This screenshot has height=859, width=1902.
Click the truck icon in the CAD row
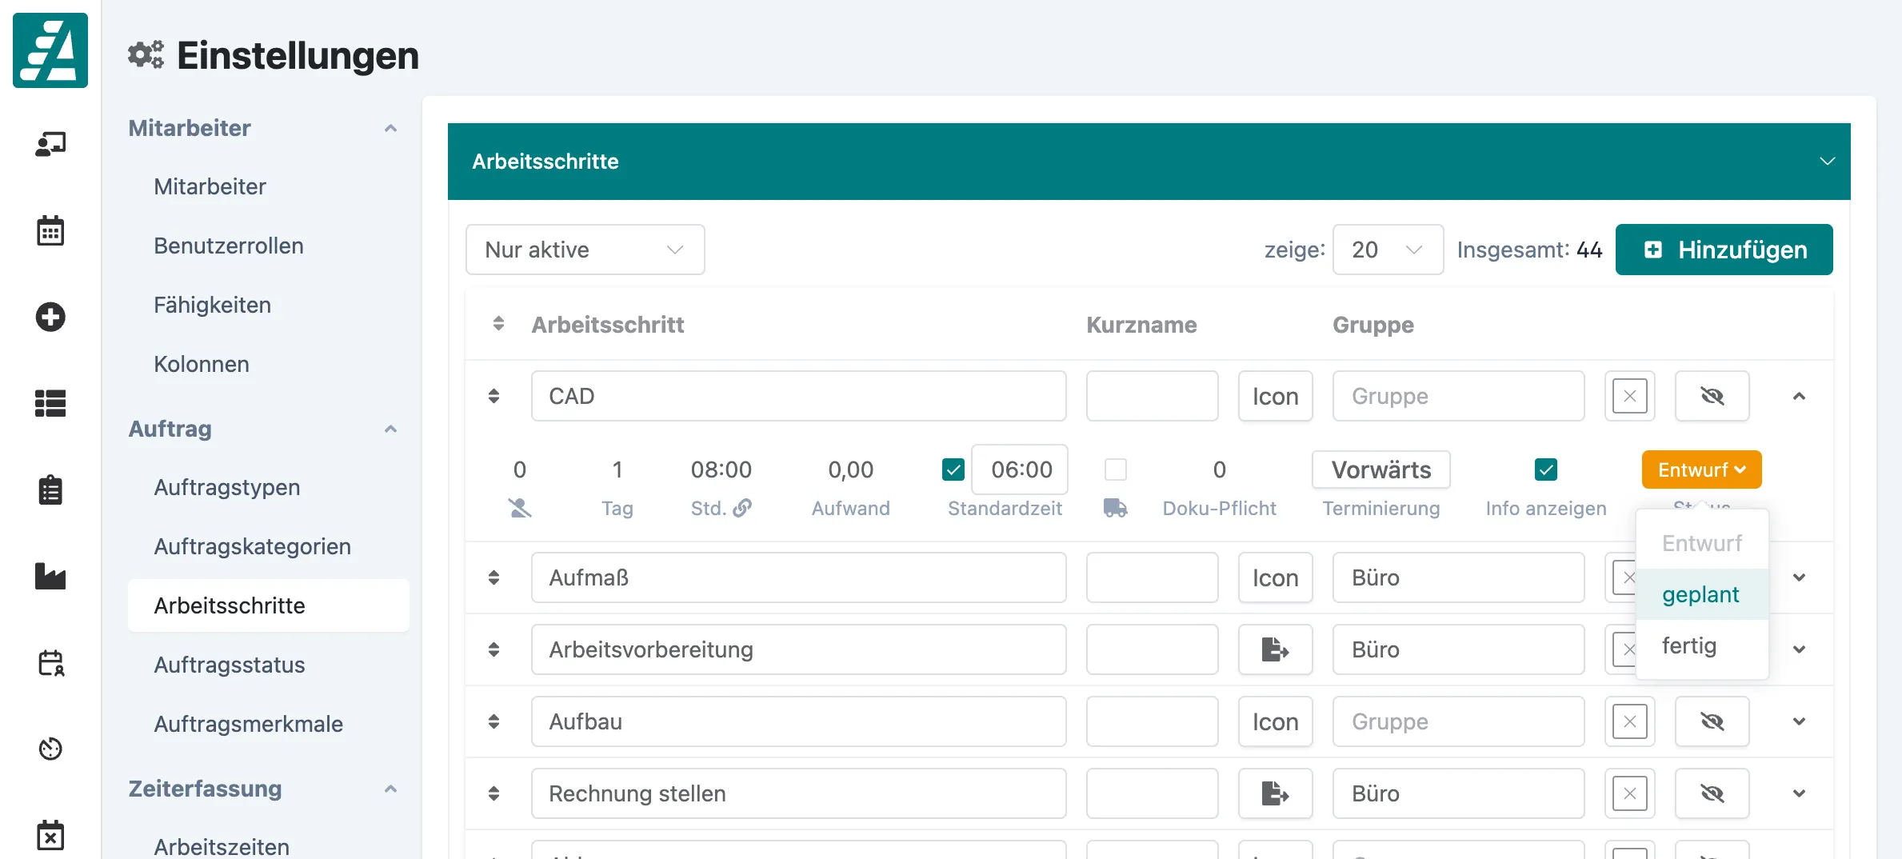[1116, 508]
